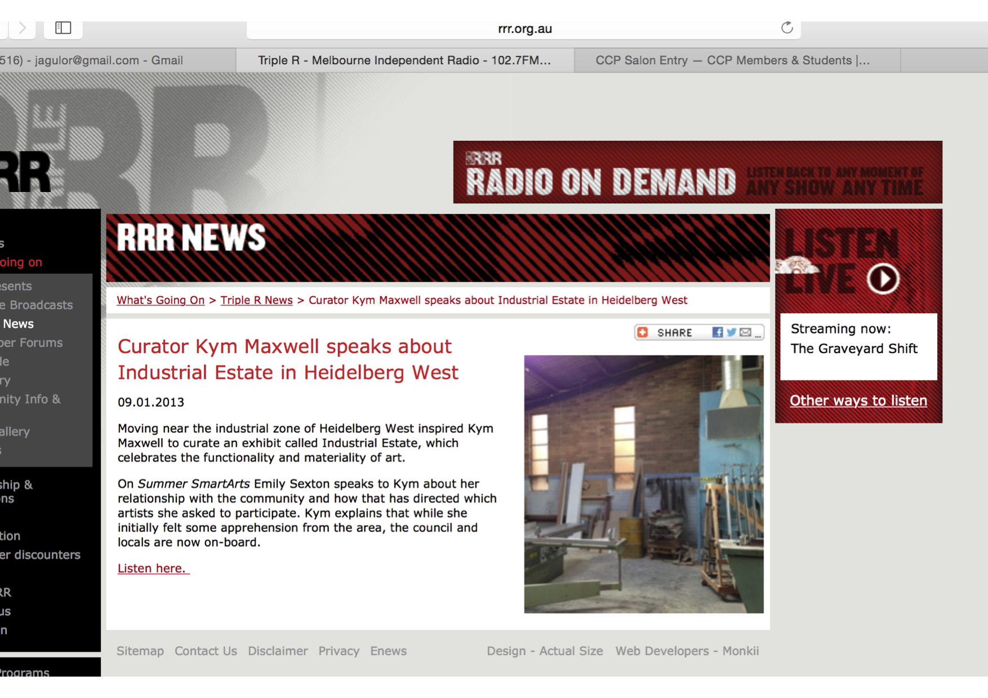Open Enews footer link
Viewport: 988px width, 698px height.
(x=388, y=651)
